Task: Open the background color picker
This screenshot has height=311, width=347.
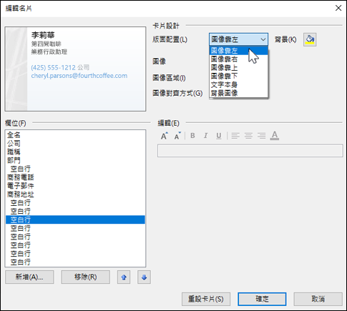Action: tap(310, 39)
